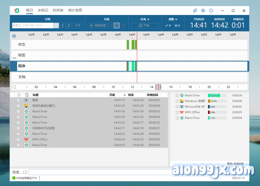
Task: Check the WPS Office row in summary list
Action: 177,112
